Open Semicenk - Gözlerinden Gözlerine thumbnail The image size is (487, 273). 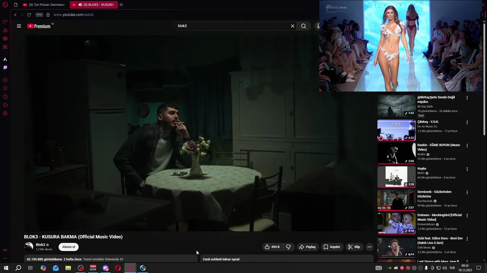coord(396,200)
